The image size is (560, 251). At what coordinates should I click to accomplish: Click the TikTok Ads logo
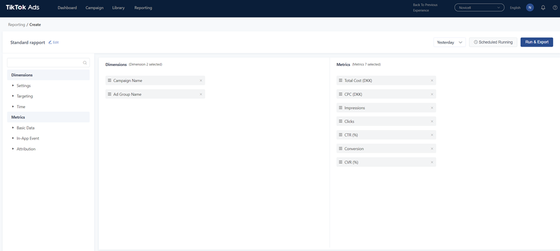(22, 7)
